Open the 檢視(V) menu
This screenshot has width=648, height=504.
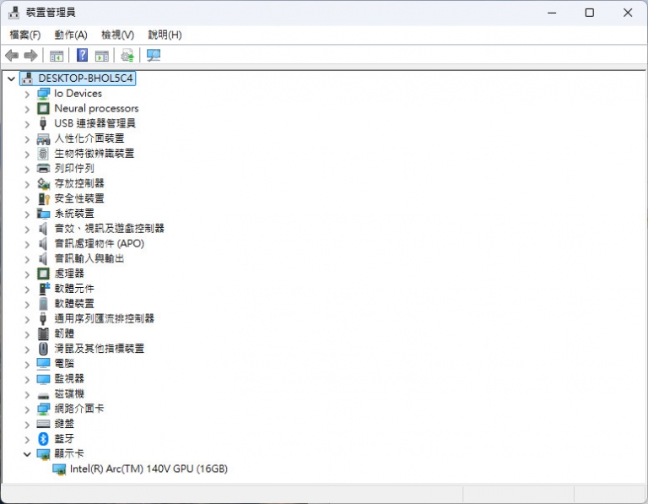click(118, 35)
